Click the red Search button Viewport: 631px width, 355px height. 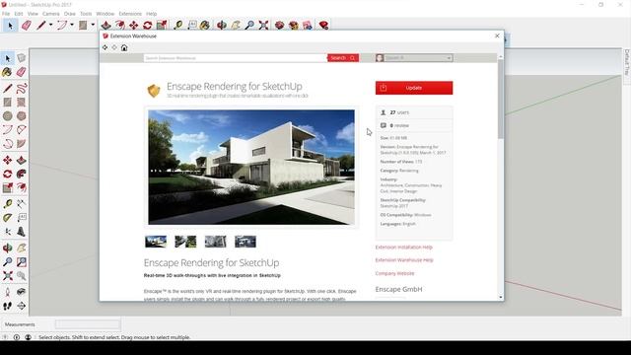coord(343,58)
